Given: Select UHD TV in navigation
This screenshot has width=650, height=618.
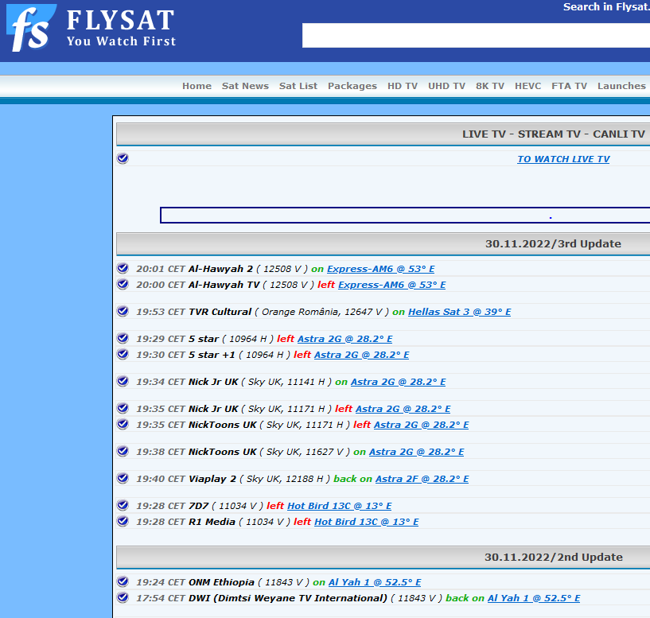Looking at the screenshot, I should click(x=446, y=86).
